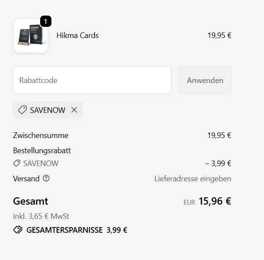The image size is (264, 260).
Task: Click the Gesamtersparnisse tags icon
Action: point(18,230)
